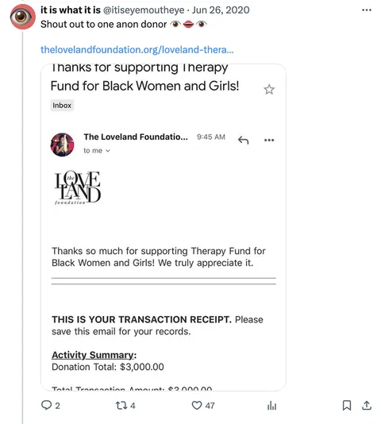
Task: Like the tweet with heart icon
Action: click(x=197, y=406)
